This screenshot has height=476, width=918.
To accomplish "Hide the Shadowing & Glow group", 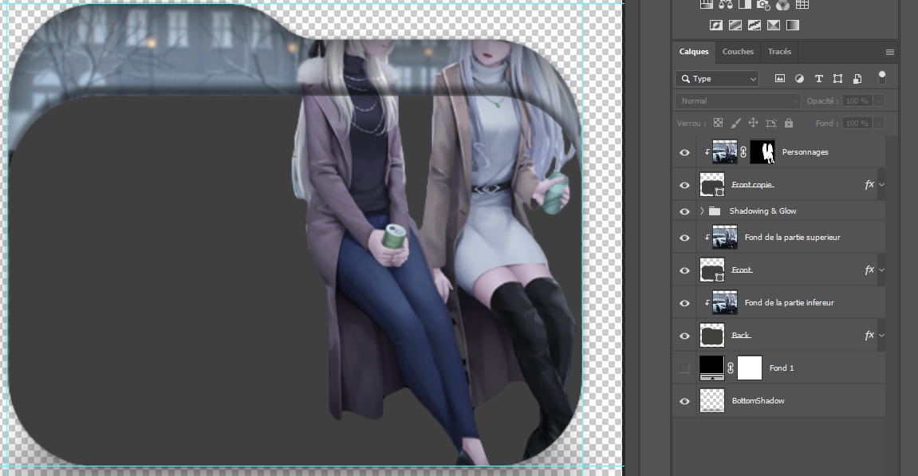I will 684,211.
